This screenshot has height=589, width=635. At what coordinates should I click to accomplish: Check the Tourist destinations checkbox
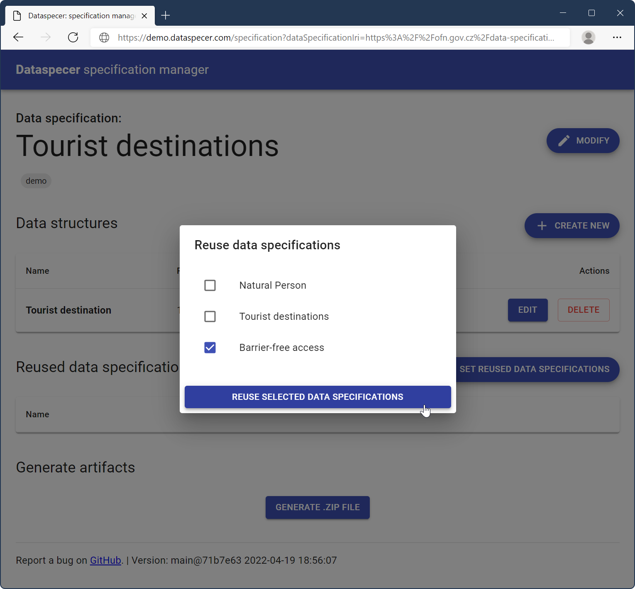click(210, 316)
